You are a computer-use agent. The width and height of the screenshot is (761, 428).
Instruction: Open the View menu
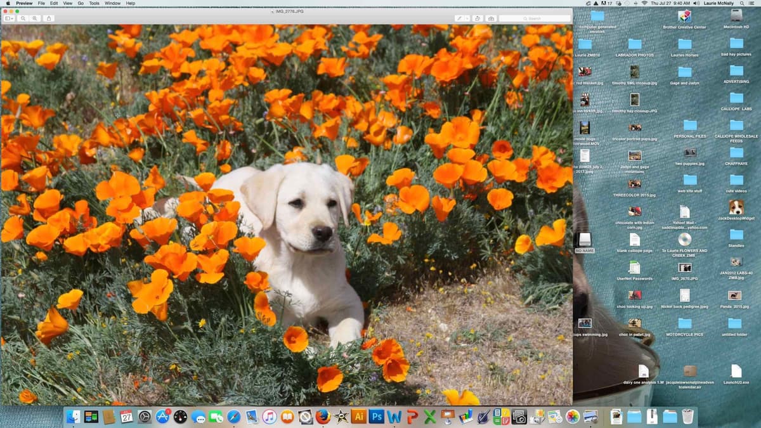(x=67, y=3)
